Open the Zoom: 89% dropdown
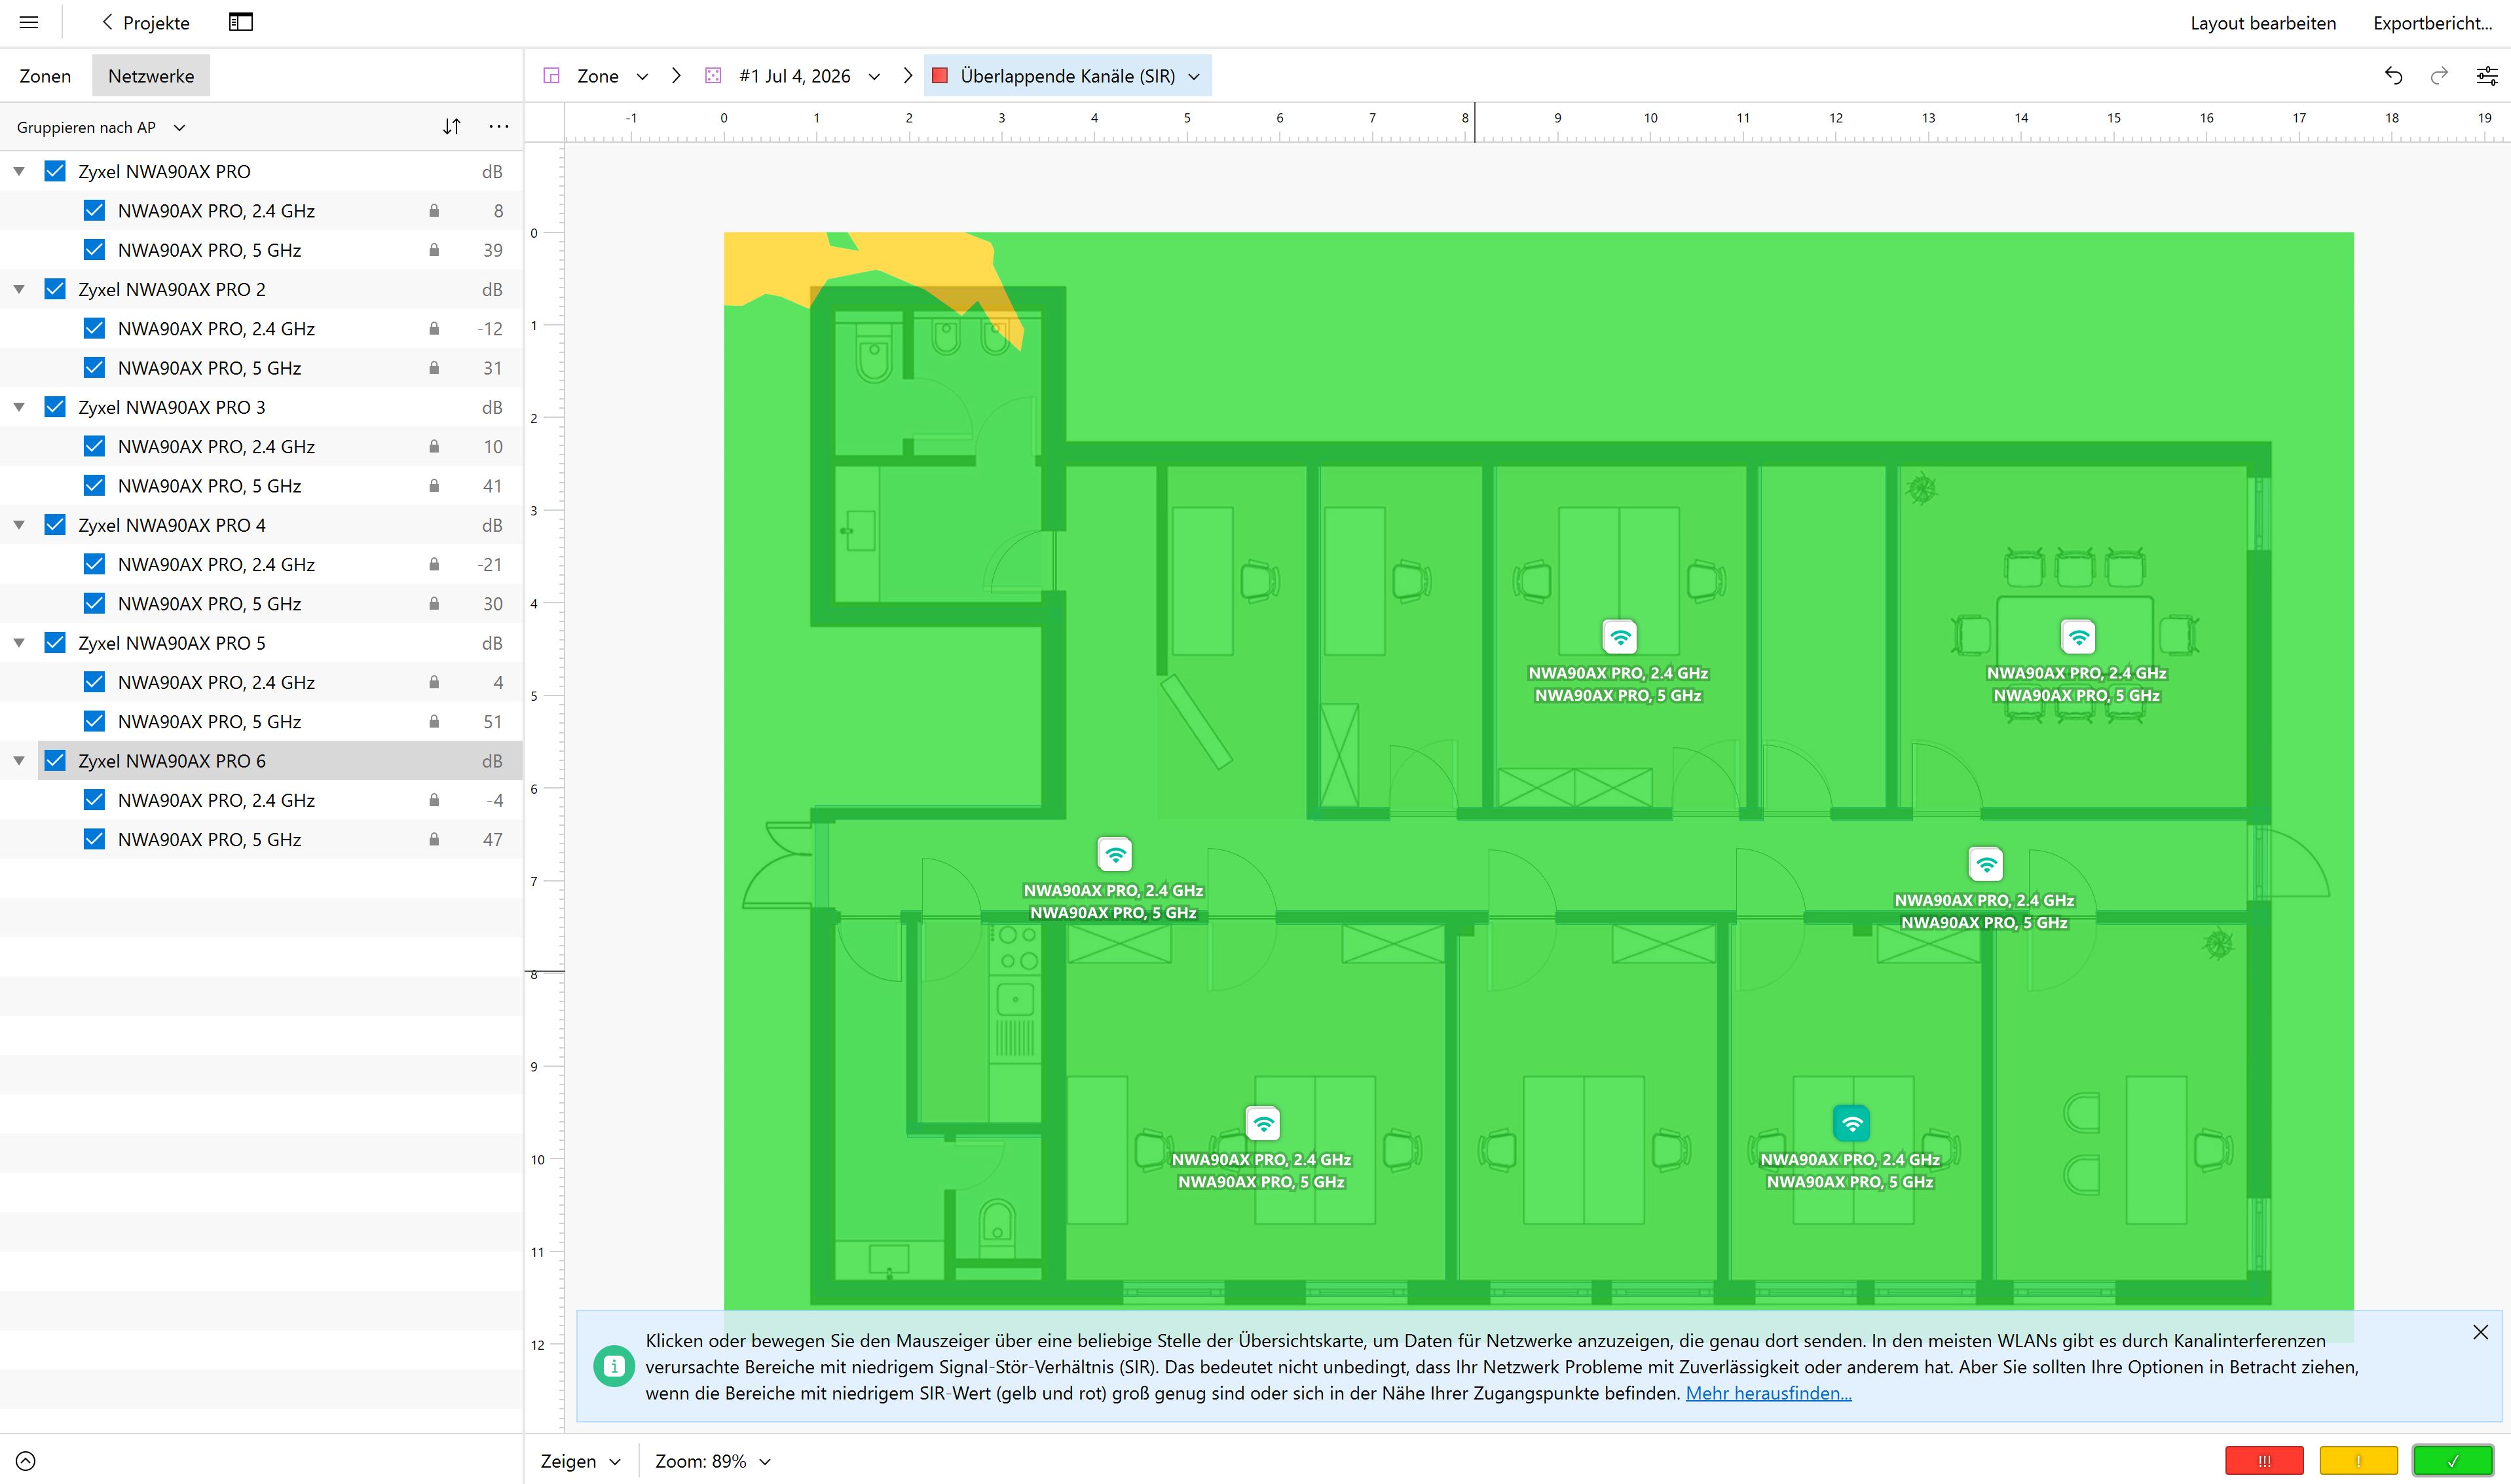The image size is (2511, 1484). (x=713, y=1461)
